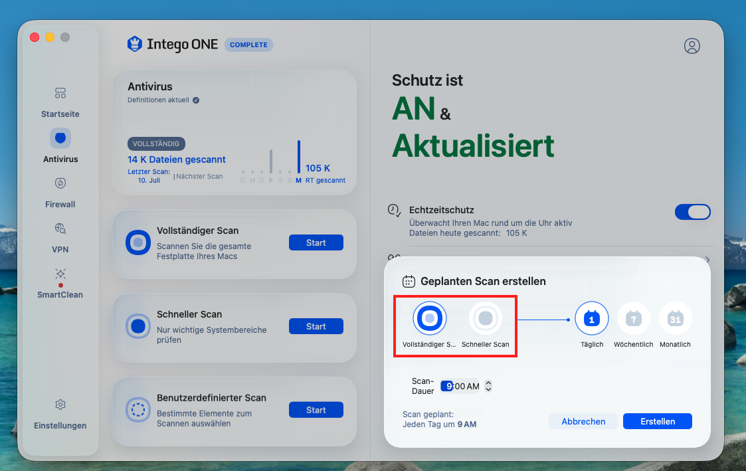Click the VOLLSTÄNDIG tag in Antivirus card
This screenshot has height=471, width=746.
point(156,143)
